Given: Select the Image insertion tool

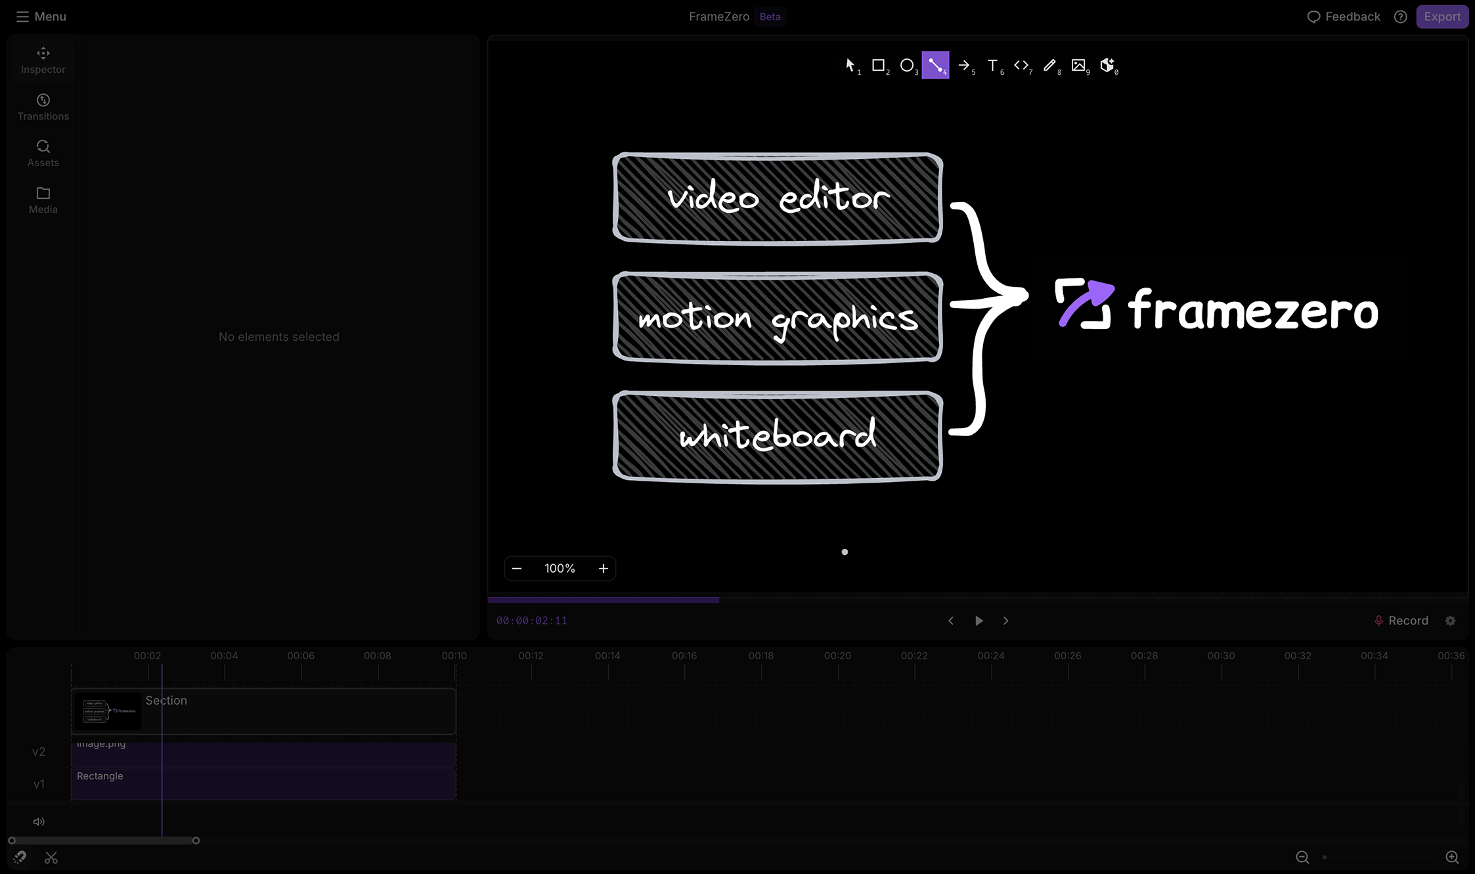Looking at the screenshot, I should click(1078, 65).
